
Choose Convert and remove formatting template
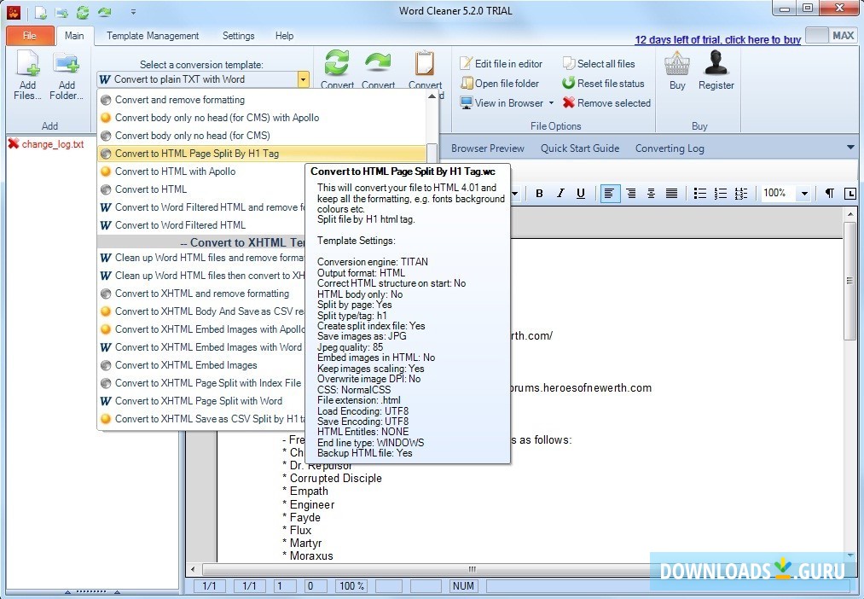[263, 100]
